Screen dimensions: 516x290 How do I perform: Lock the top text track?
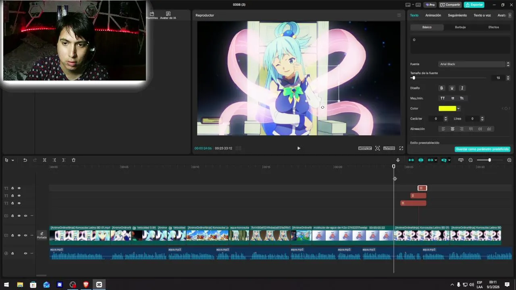12,188
